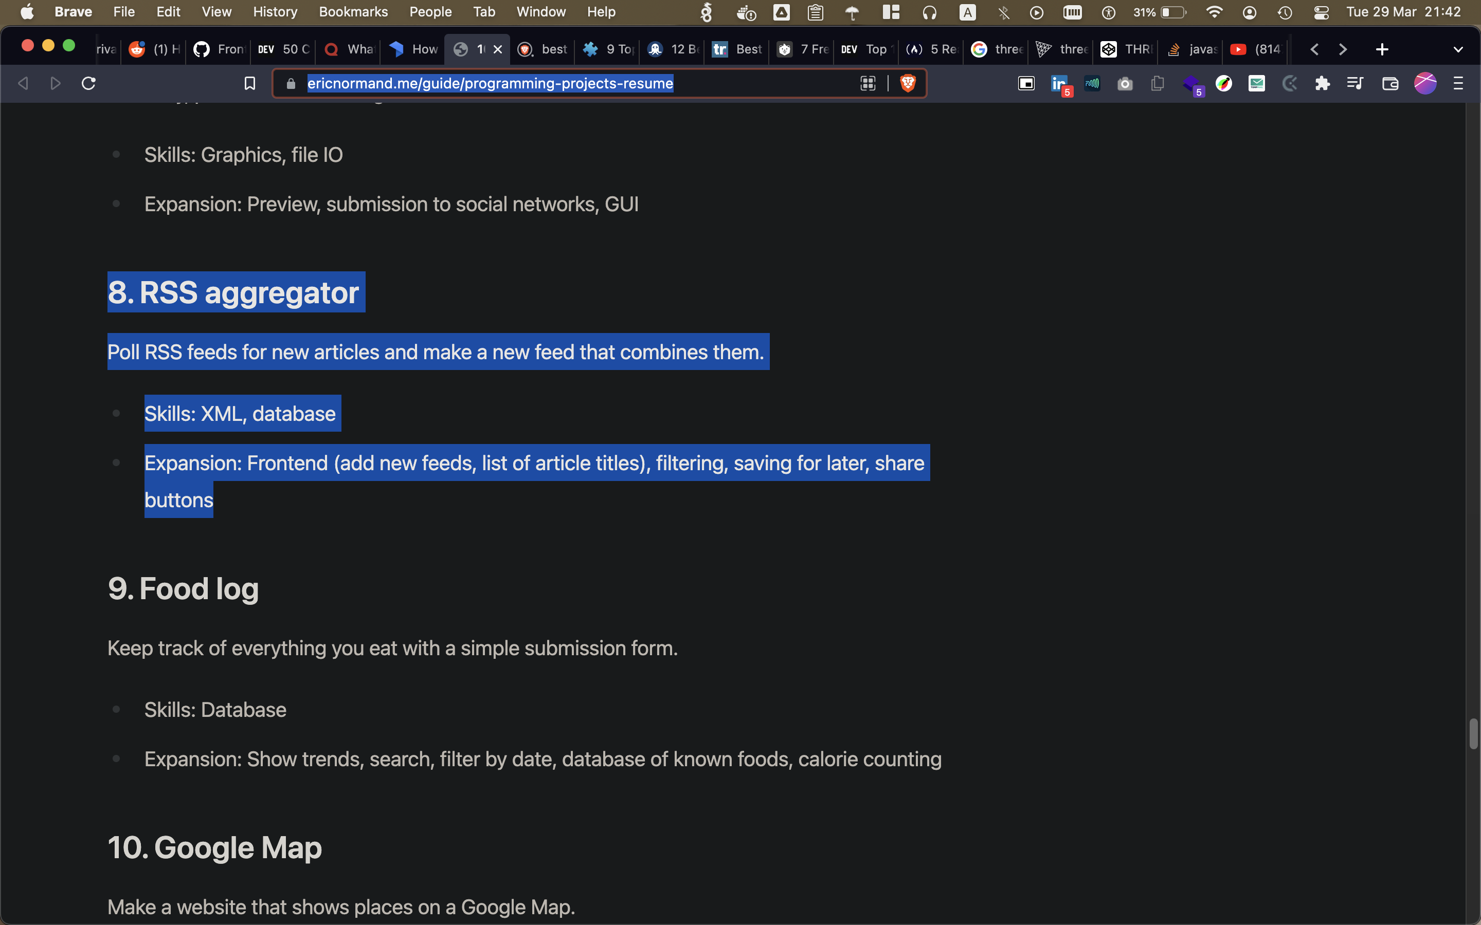1481x925 pixels.
Task: Click the media playlist control icon
Action: pyautogui.click(x=1355, y=84)
